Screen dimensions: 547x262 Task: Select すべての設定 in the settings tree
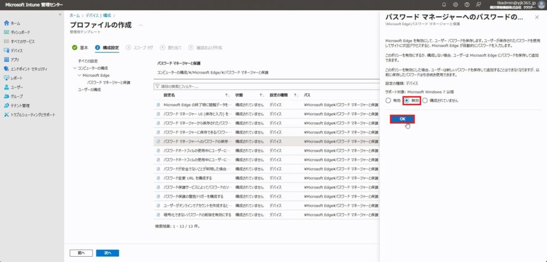[88, 61]
